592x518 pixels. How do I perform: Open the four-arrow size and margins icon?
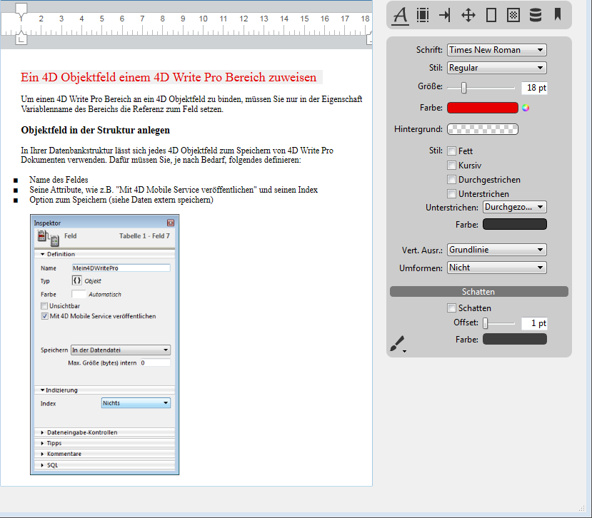[468, 15]
